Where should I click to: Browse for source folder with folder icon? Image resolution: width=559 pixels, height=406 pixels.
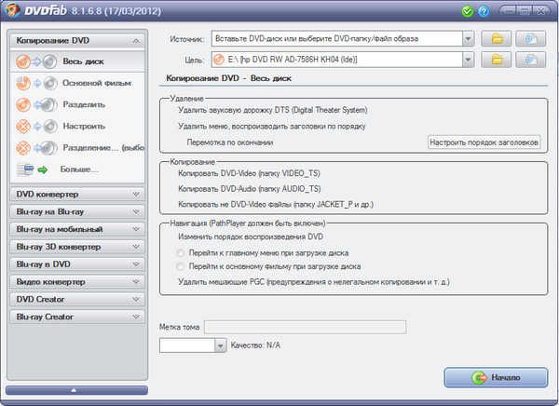tap(497, 38)
